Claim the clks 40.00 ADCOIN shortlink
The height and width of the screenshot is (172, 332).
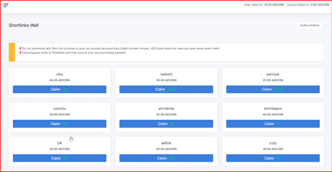(x=59, y=89)
